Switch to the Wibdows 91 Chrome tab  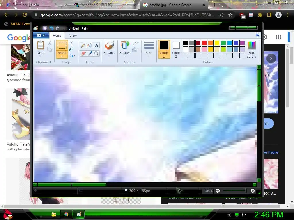pos(105,5)
